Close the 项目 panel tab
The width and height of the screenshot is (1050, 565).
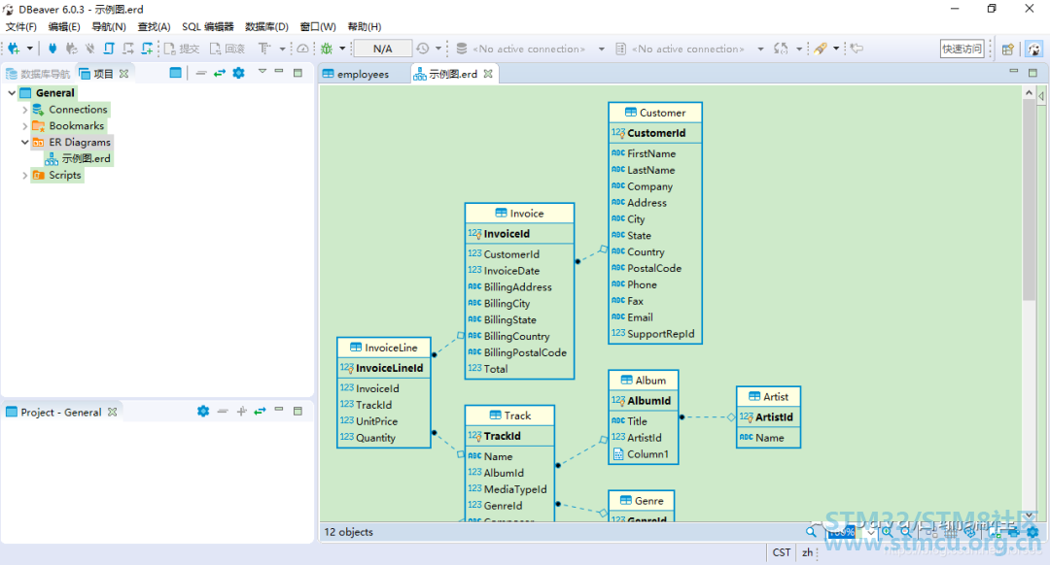pos(123,74)
